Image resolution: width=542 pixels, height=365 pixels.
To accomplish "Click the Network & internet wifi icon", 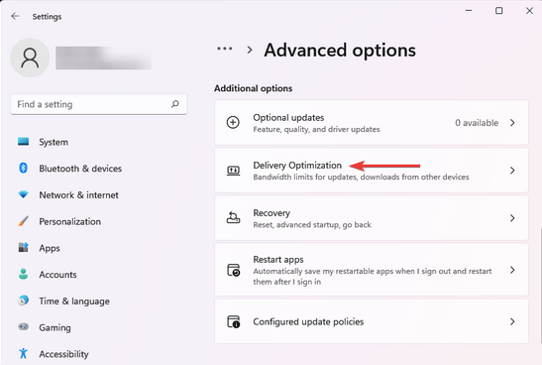I will tap(23, 194).
